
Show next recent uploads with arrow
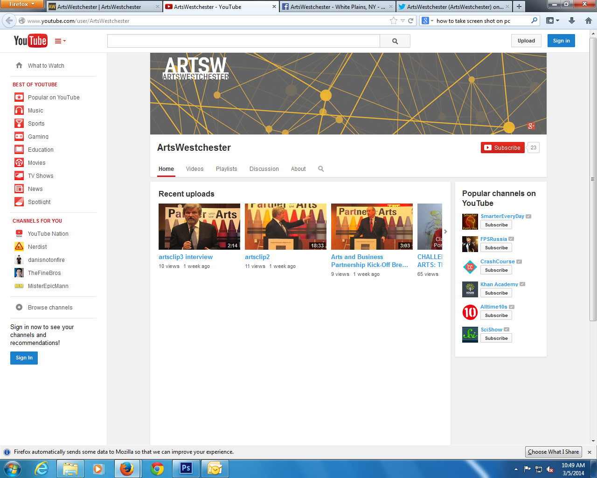[x=445, y=232]
